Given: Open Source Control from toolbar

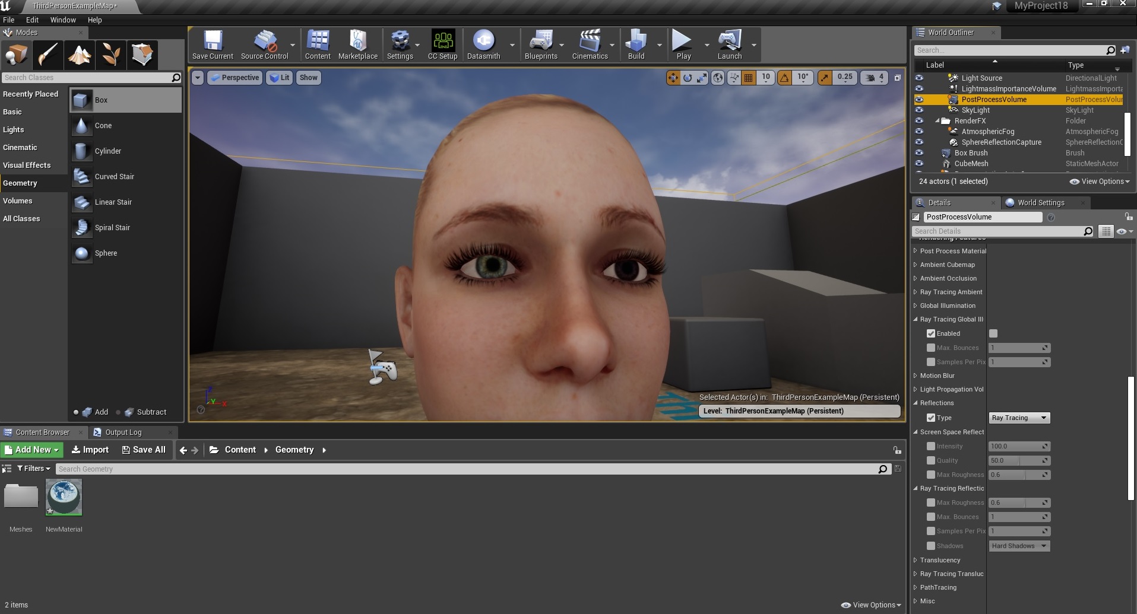Looking at the screenshot, I should pos(264,44).
